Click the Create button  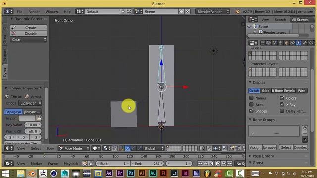[28, 28]
